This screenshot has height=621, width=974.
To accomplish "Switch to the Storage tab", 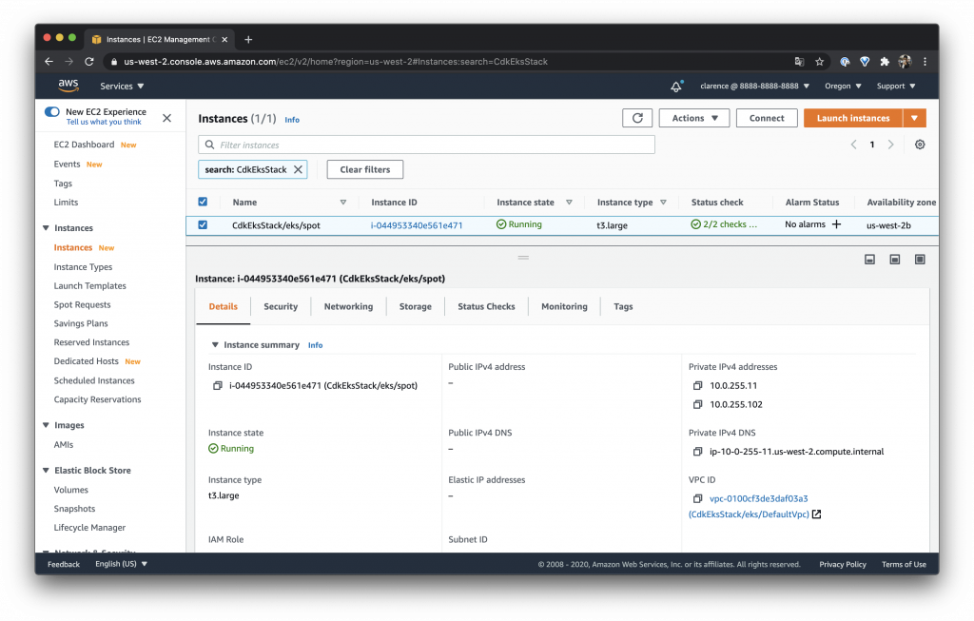I will tap(415, 306).
